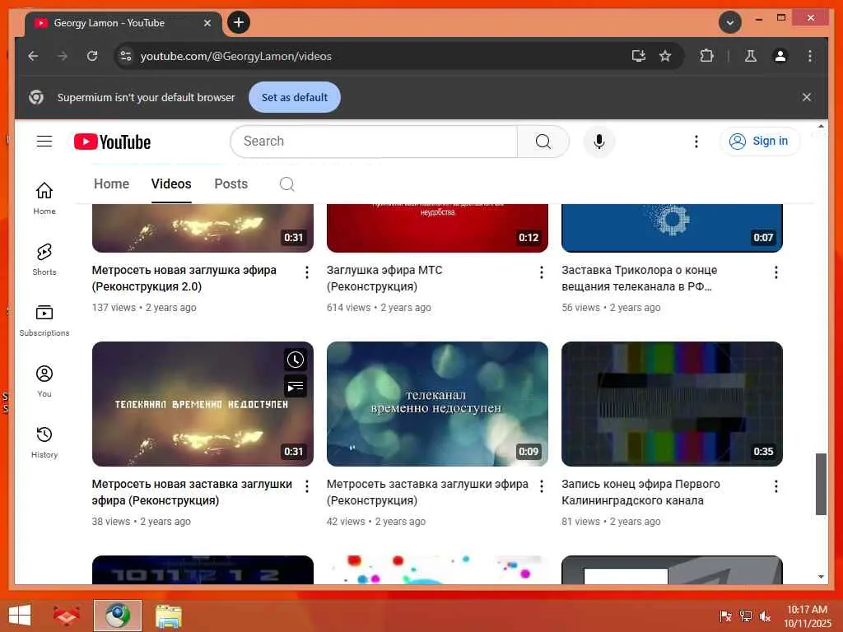The image size is (843, 632).
Task: Bookmark this page with star icon
Action: [x=665, y=56]
